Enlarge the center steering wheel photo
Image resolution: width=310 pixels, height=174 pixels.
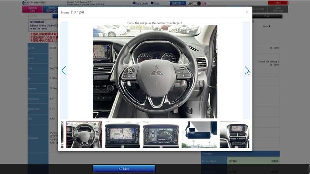pyautogui.click(x=155, y=72)
